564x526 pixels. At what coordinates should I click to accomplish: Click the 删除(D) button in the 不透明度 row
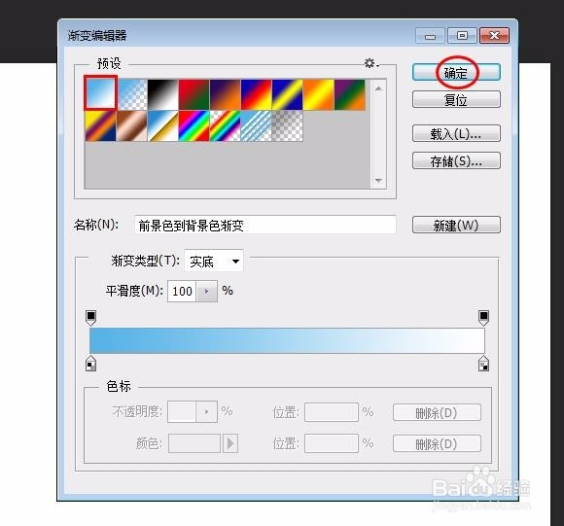pos(437,412)
